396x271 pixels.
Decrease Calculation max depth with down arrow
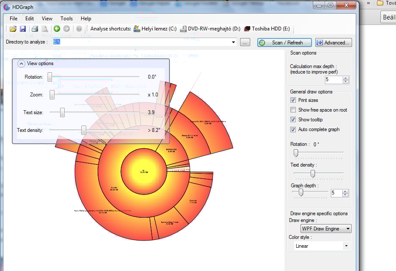pos(346,82)
